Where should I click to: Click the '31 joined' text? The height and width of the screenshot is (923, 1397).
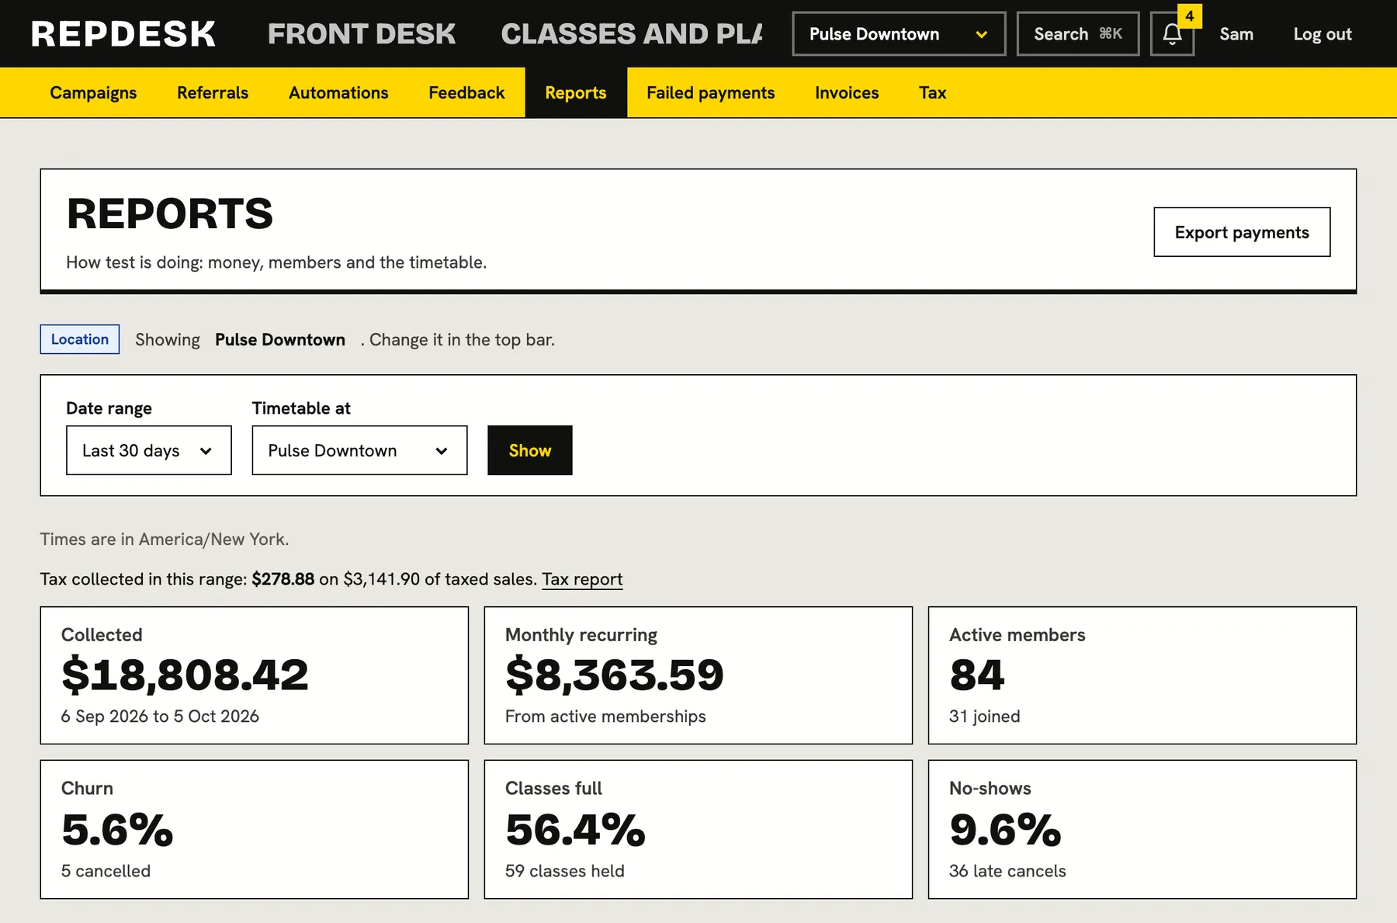(985, 717)
